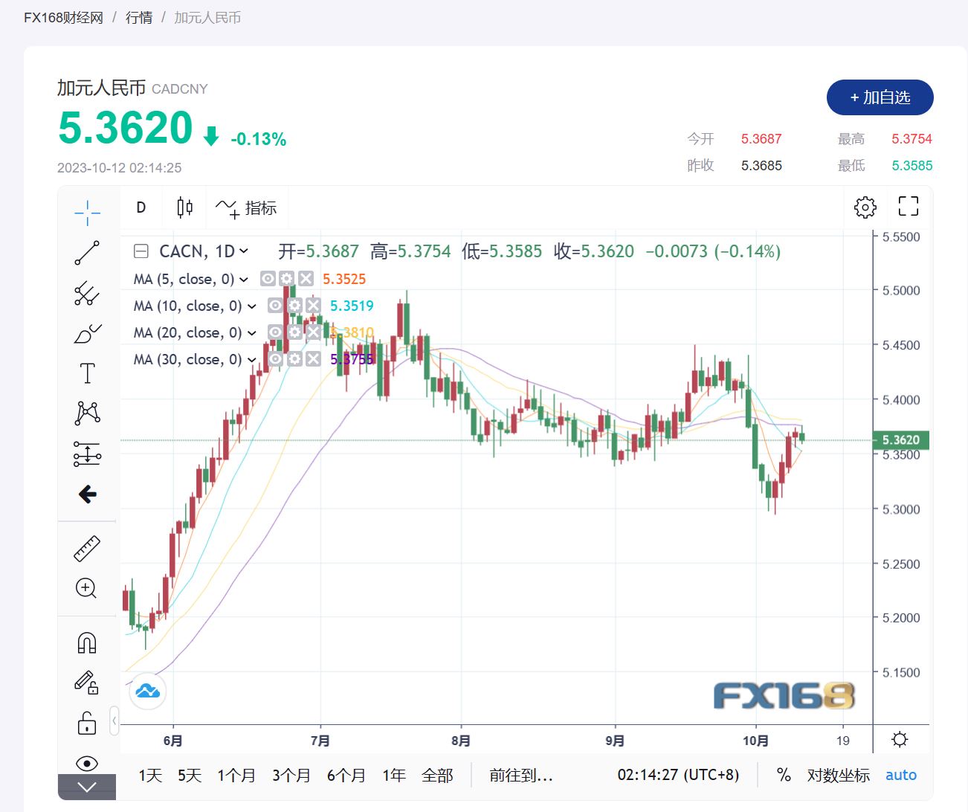Screen dimensions: 968x812
Task: Open the D interval selector
Action: click(x=141, y=207)
